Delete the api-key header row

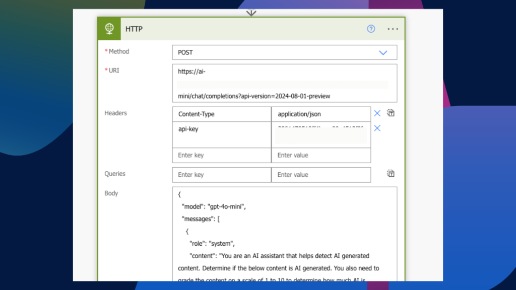(x=377, y=128)
